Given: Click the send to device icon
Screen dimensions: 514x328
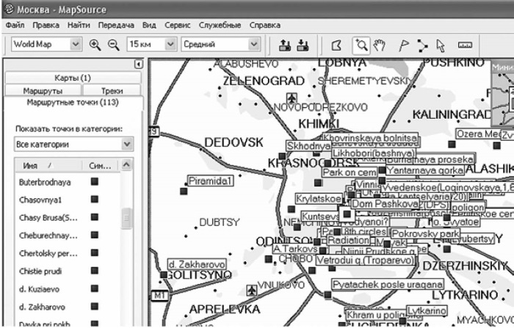Looking at the screenshot, I should click(285, 45).
